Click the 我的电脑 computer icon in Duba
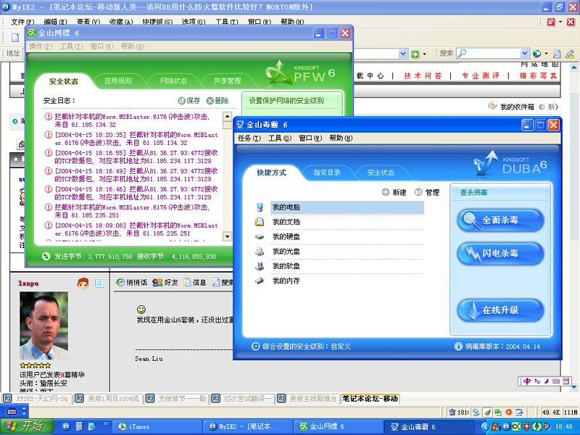 [260, 207]
